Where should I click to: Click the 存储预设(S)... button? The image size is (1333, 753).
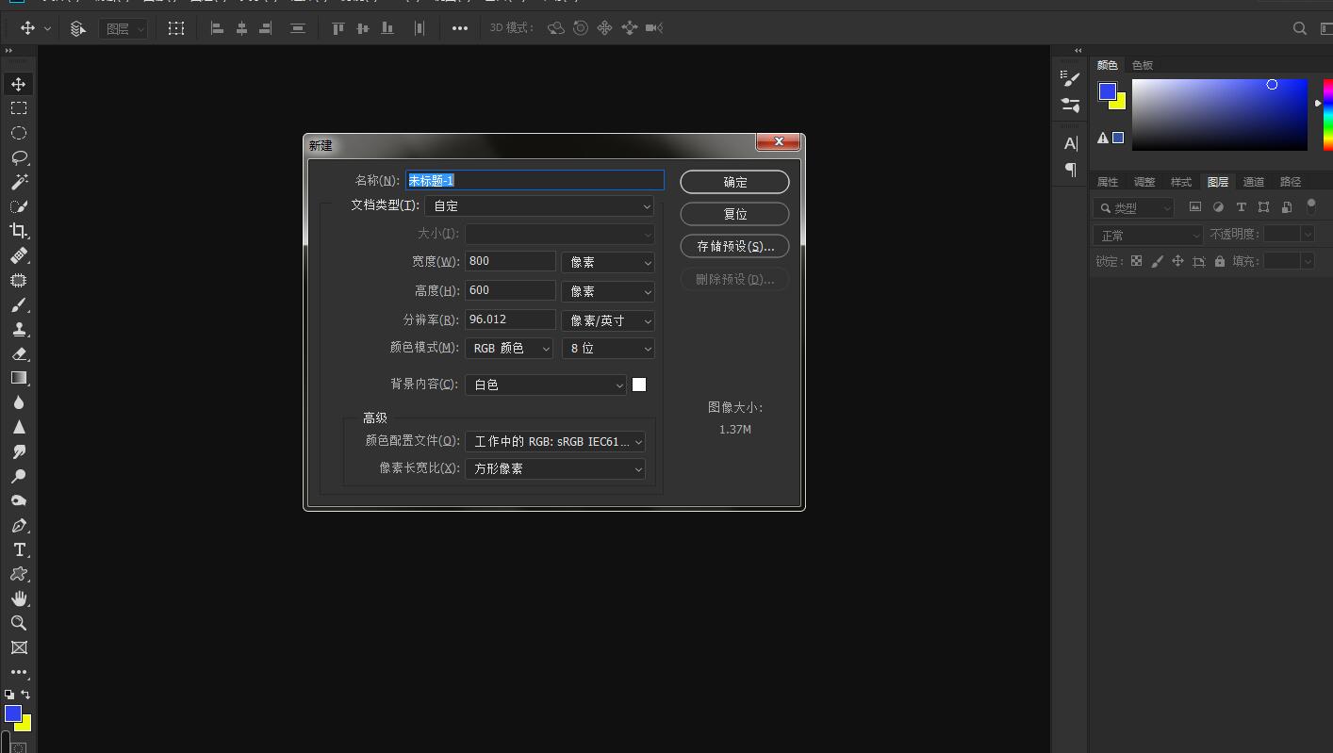coord(734,246)
